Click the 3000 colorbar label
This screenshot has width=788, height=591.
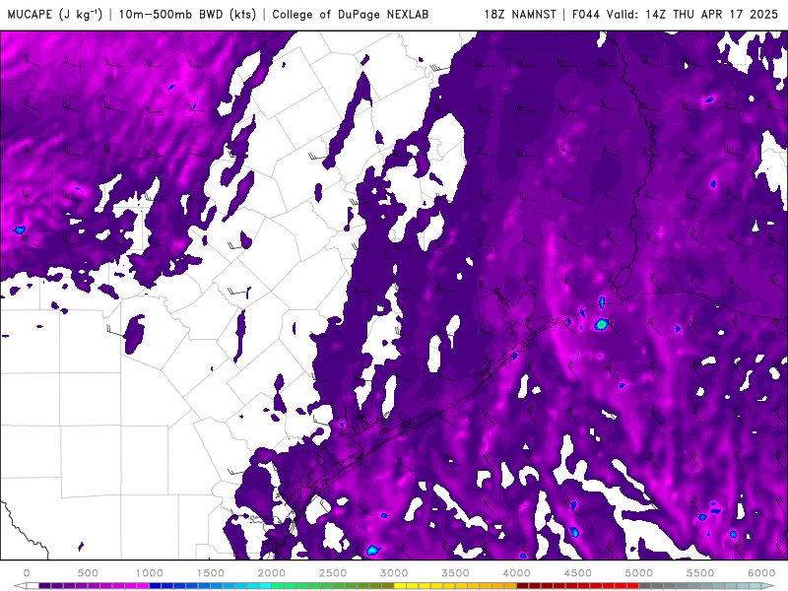(x=394, y=573)
